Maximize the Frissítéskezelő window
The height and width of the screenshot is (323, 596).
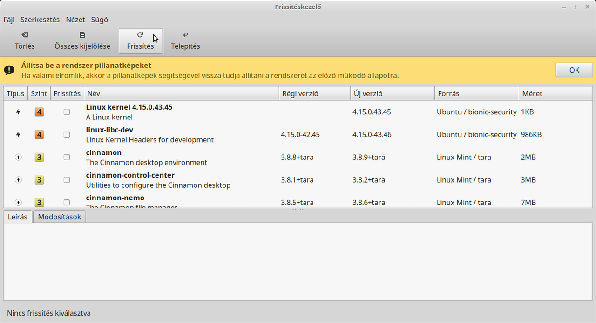[576, 7]
